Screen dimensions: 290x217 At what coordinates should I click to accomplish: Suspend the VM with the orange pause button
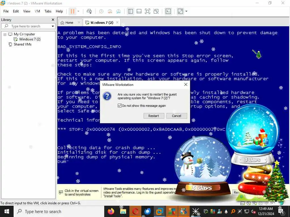point(72,11)
